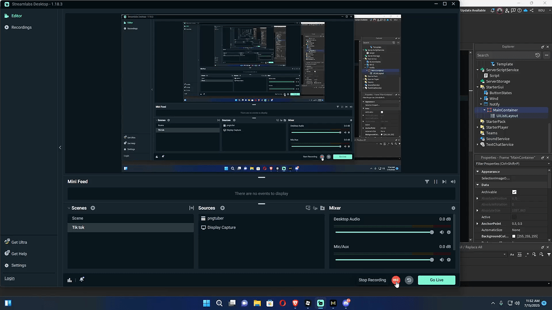Open the Mixer settings gear
This screenshot has width=552, height=310.
(x=453, y=208)
